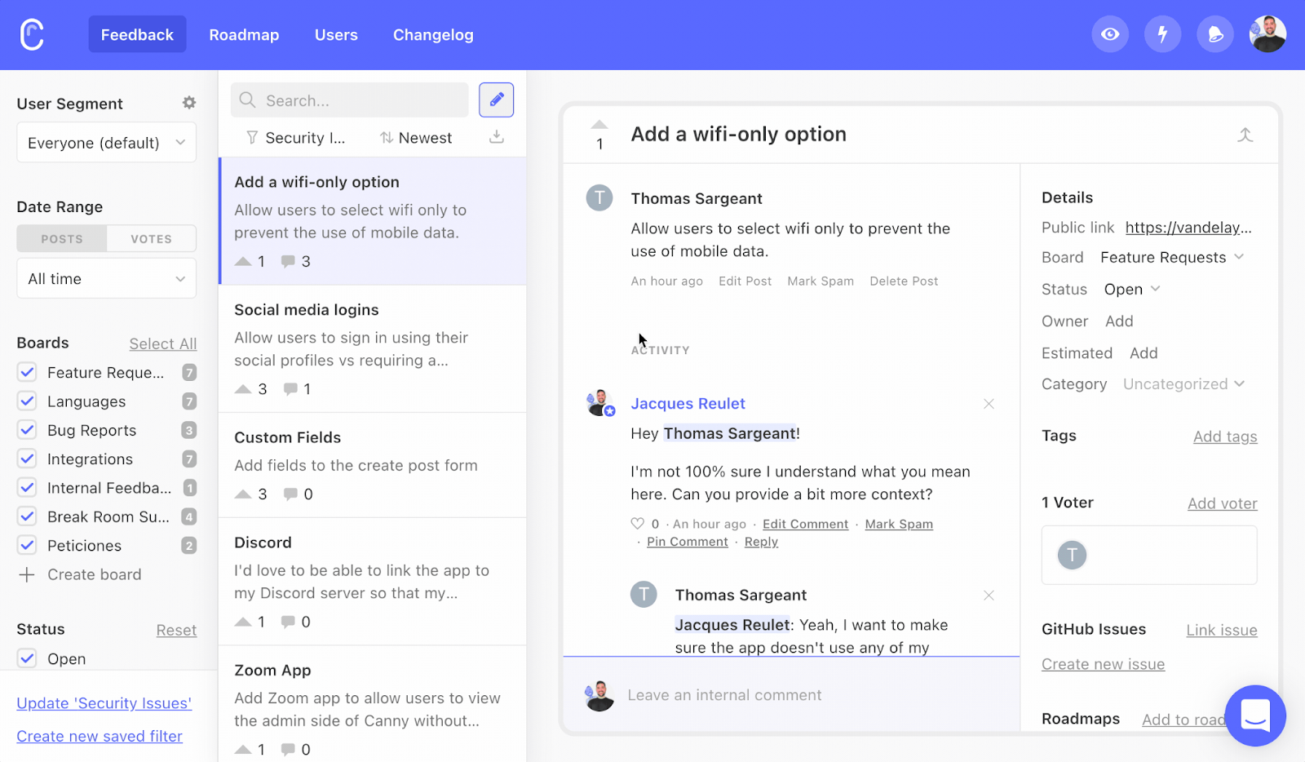This screenshot has height=762, width=1305.
Task: Click the Add tags link
Action: click(1224, 436)
